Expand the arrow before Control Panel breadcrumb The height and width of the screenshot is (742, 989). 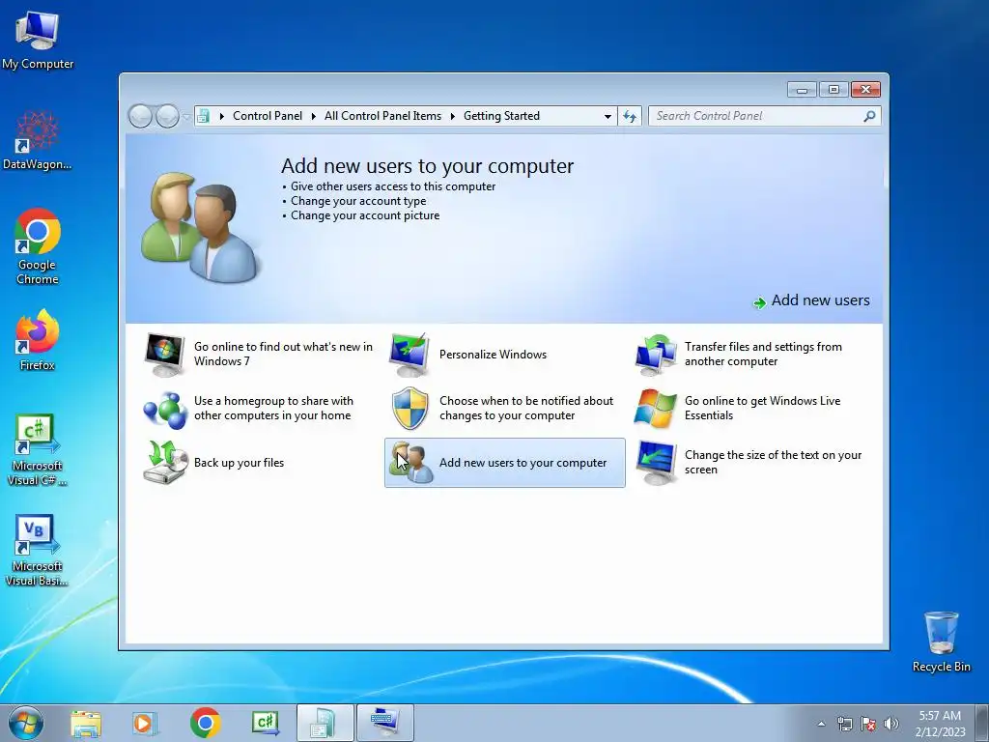point(221,116)
